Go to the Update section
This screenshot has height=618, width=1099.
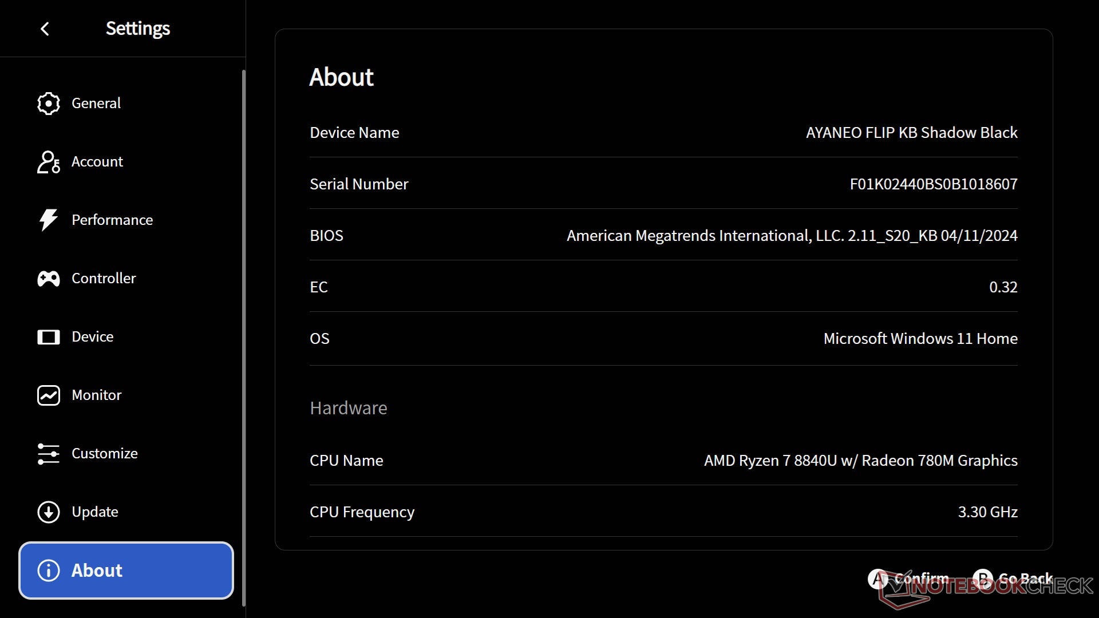tap(95, 512)
